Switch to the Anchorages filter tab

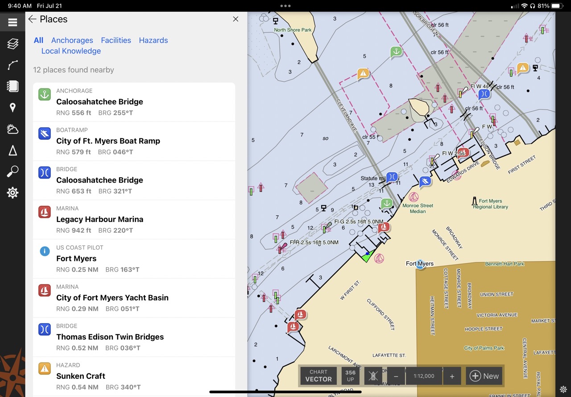pyautogui.click(x=72, y=40)
